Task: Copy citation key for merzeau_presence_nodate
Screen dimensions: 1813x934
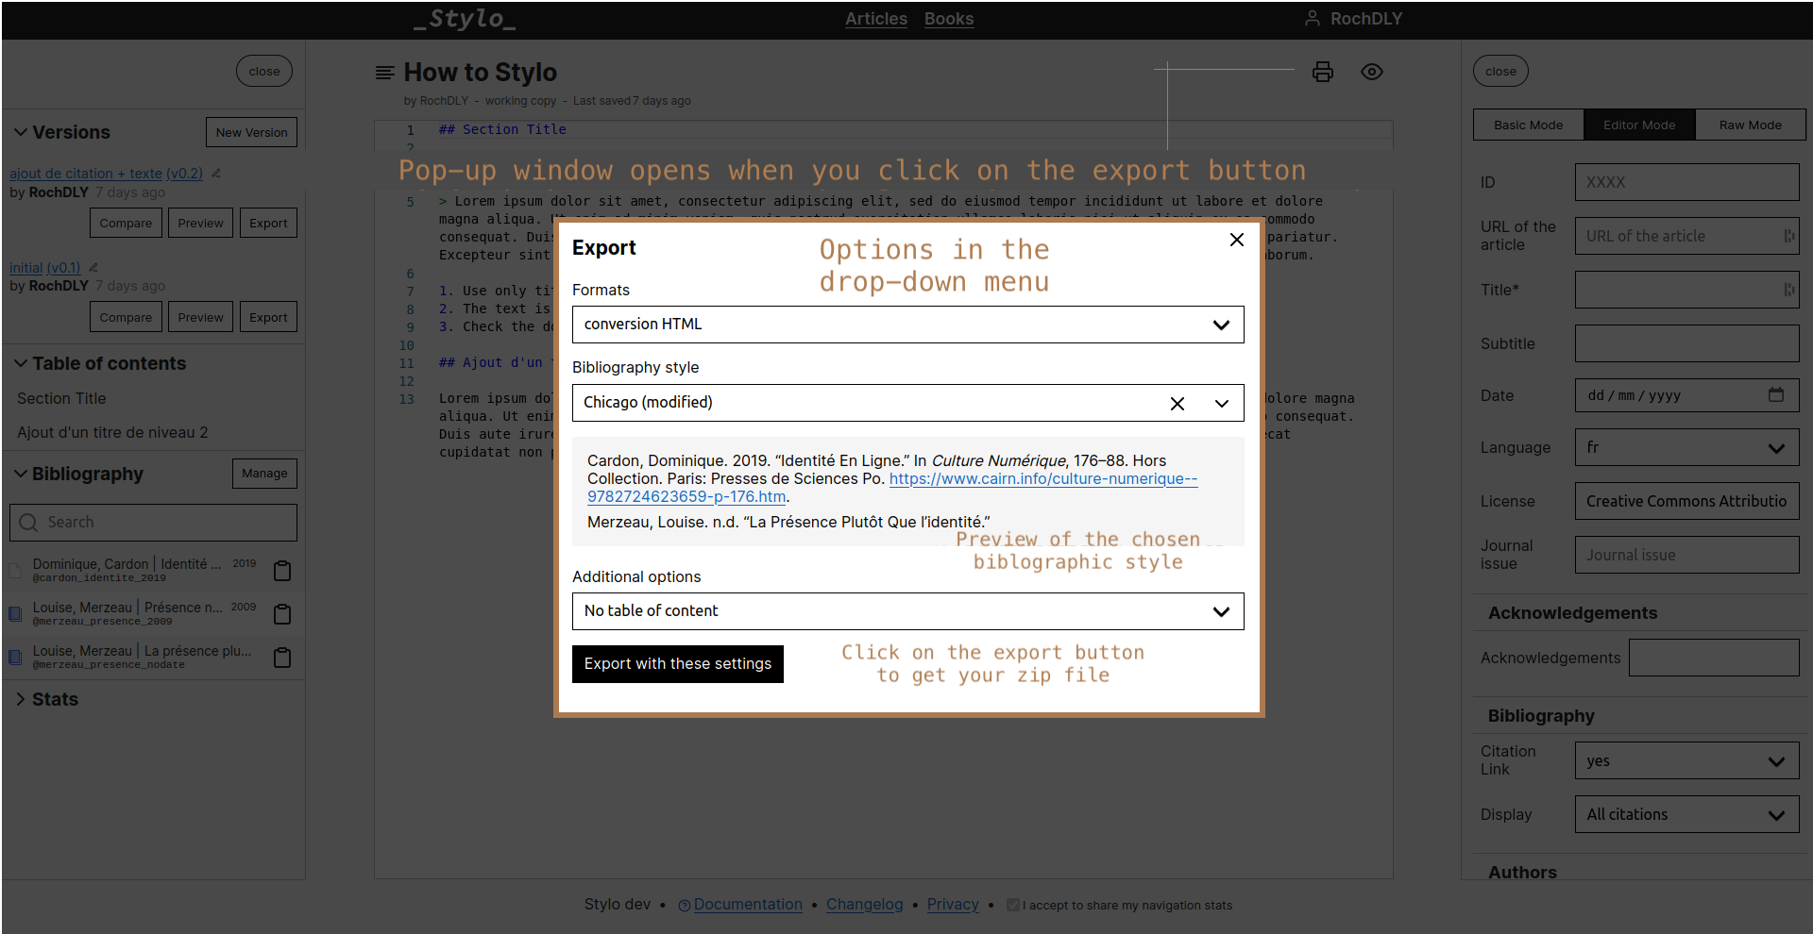Action: click(x=281, y=658)
